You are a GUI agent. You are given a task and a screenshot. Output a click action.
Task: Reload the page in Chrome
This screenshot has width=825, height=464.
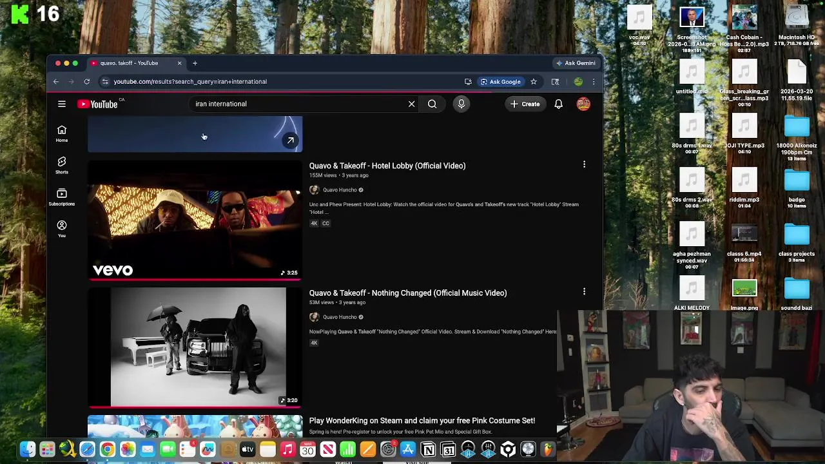86,82
